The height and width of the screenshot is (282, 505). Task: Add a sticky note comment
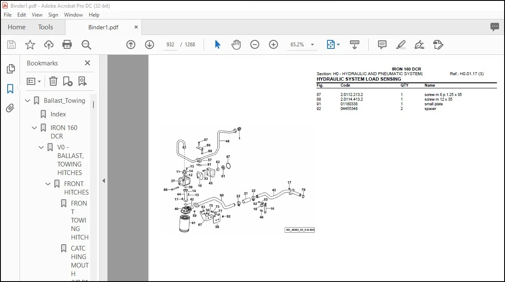[382, 45]
